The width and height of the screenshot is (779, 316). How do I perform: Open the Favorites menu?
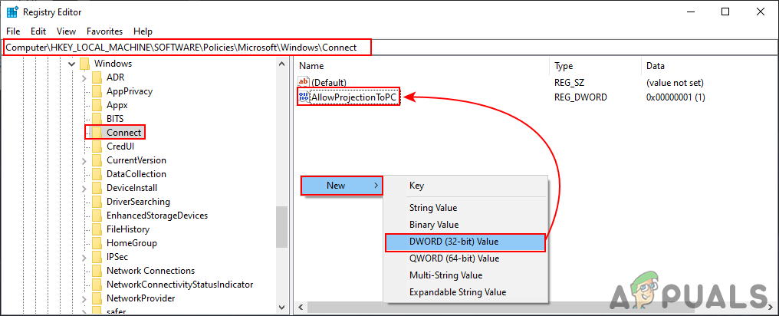[105, 31]
